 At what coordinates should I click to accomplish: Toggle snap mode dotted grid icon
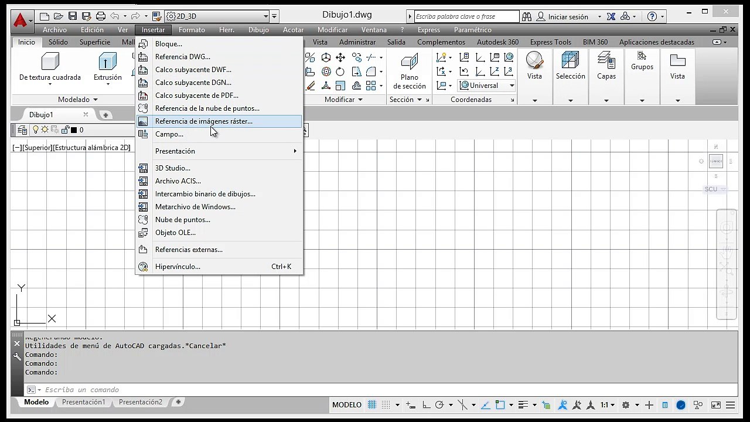point(386,405)
